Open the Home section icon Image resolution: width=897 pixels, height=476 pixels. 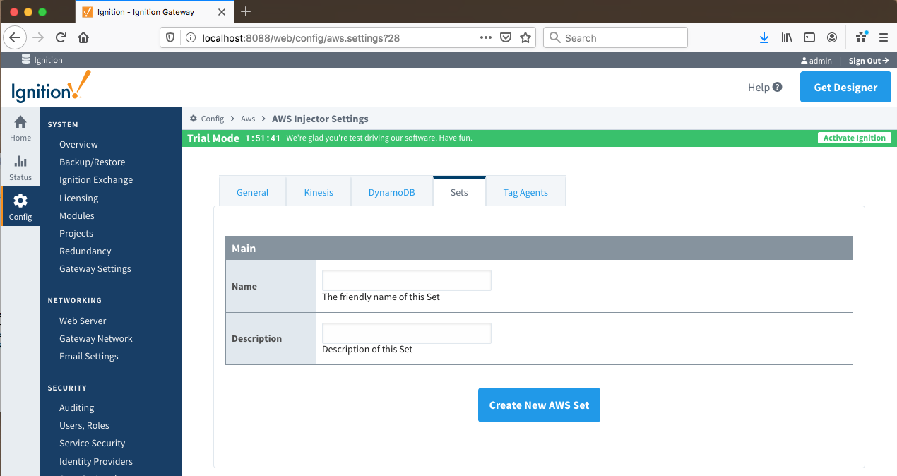(x=20, y=122)
